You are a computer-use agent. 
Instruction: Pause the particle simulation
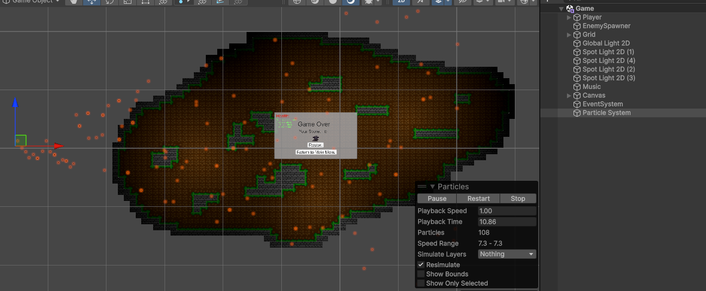point(437,199)
